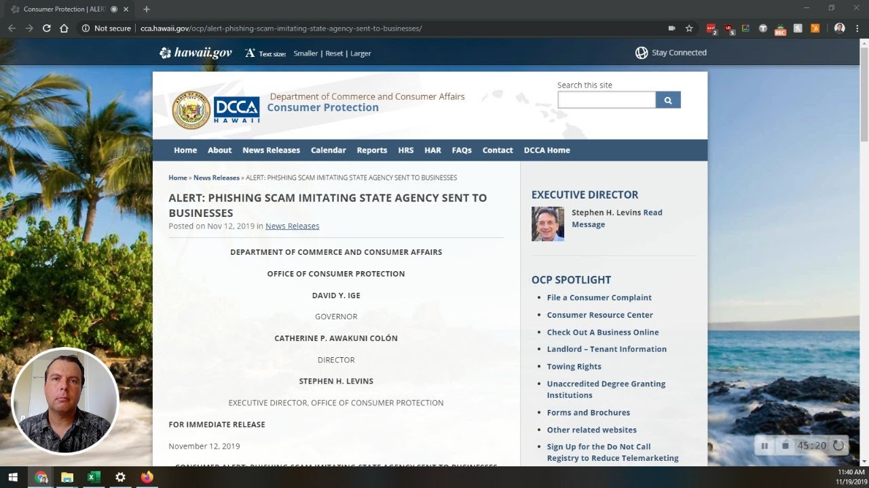Open the HRS navigation item
869x488 pixels.
(406, 150)
